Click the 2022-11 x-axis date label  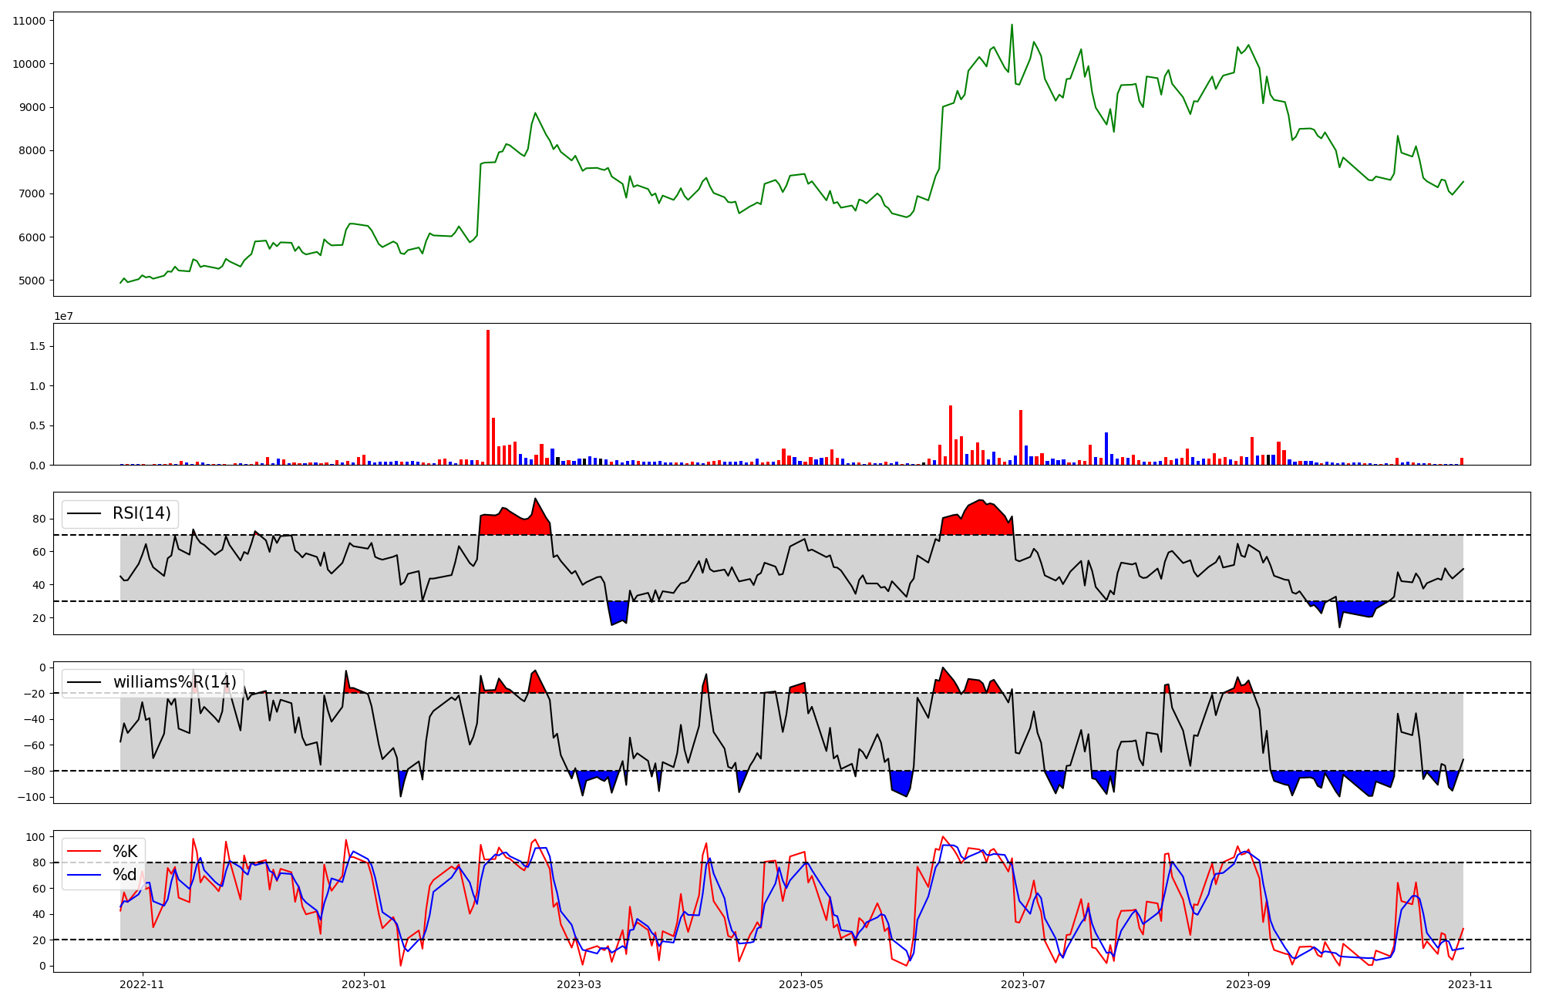[x=143, y=984]
